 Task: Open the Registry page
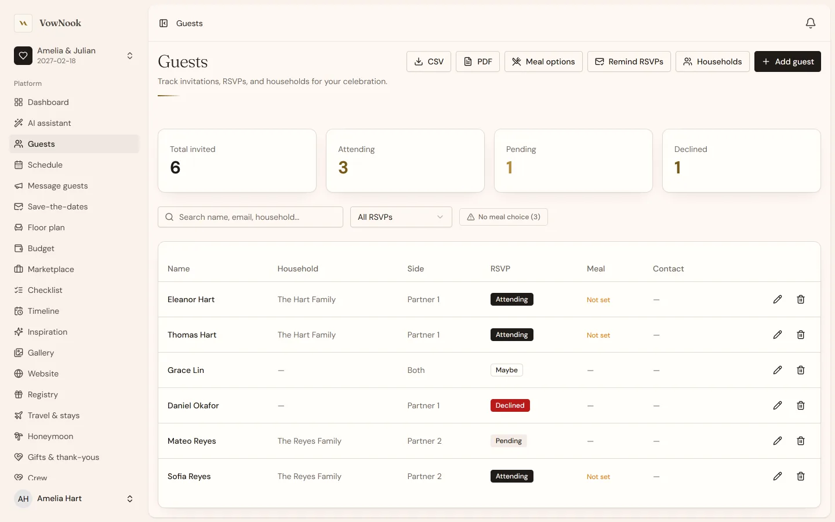[x=74, y=394]
